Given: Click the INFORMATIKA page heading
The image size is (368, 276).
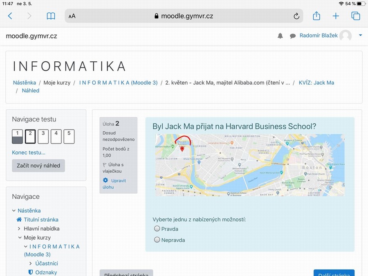Looking at the screenshot, I should [70, 66].
